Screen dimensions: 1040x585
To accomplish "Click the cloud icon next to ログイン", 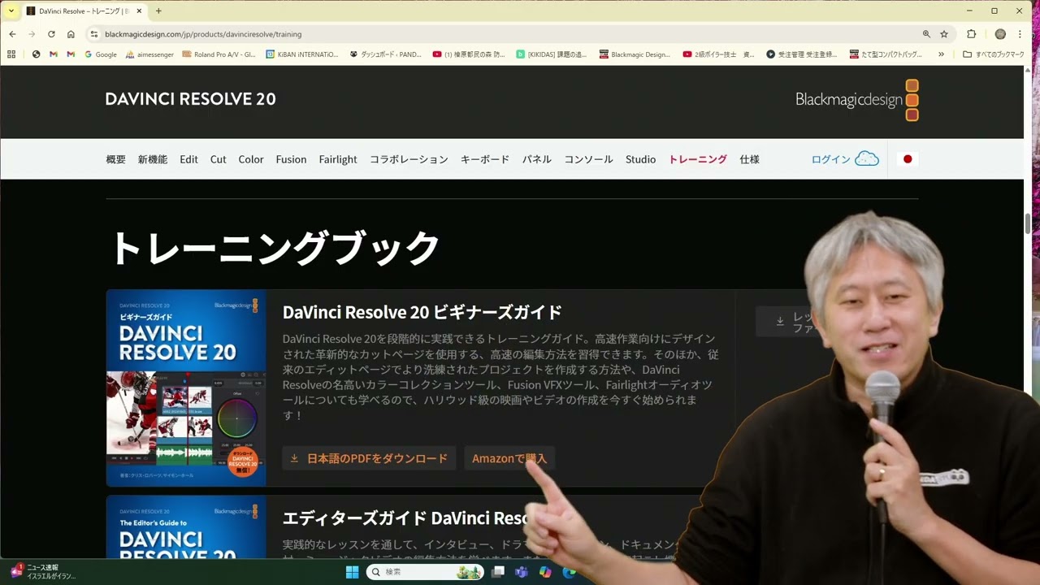I will tap(866, 159).
